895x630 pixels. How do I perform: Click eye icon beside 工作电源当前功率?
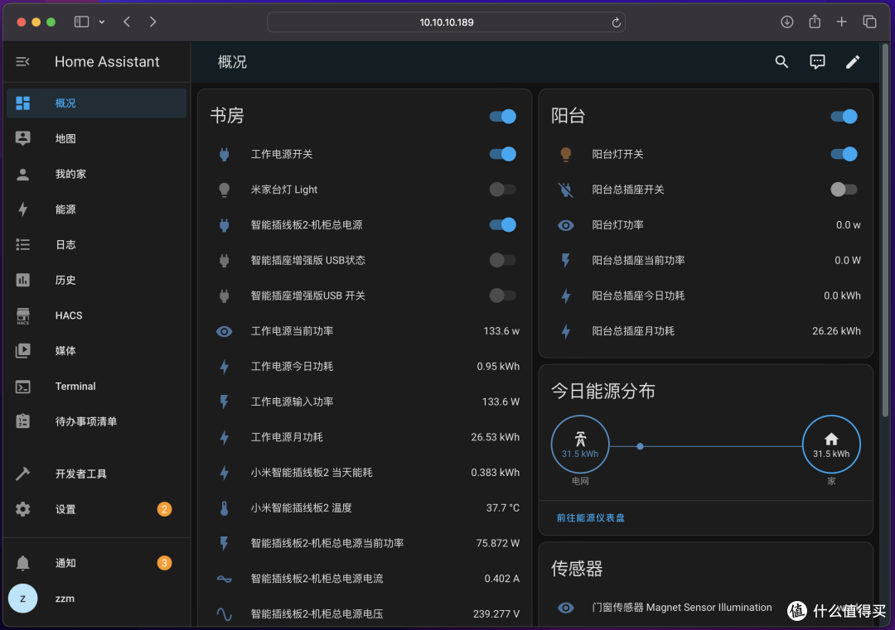(x=225, y=331)
